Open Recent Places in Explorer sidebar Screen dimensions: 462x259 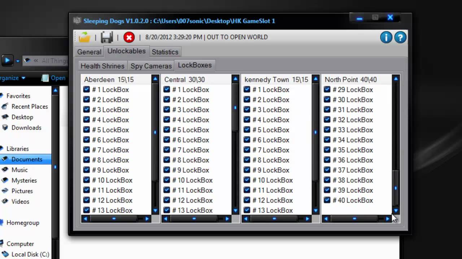[x=30, y=106]
